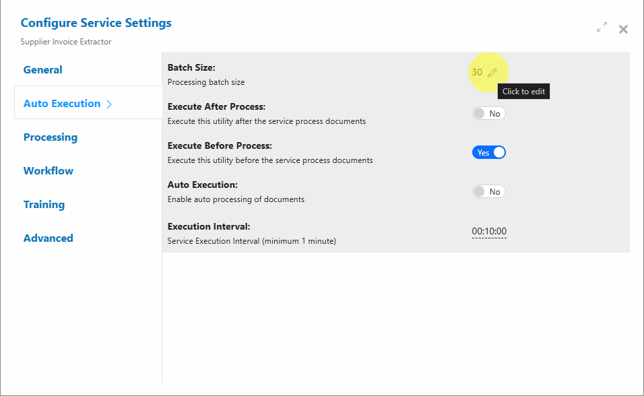Open the Advanced settings tab
The height and width of the screenshot is (396, 644).
[x=49, y=238]
